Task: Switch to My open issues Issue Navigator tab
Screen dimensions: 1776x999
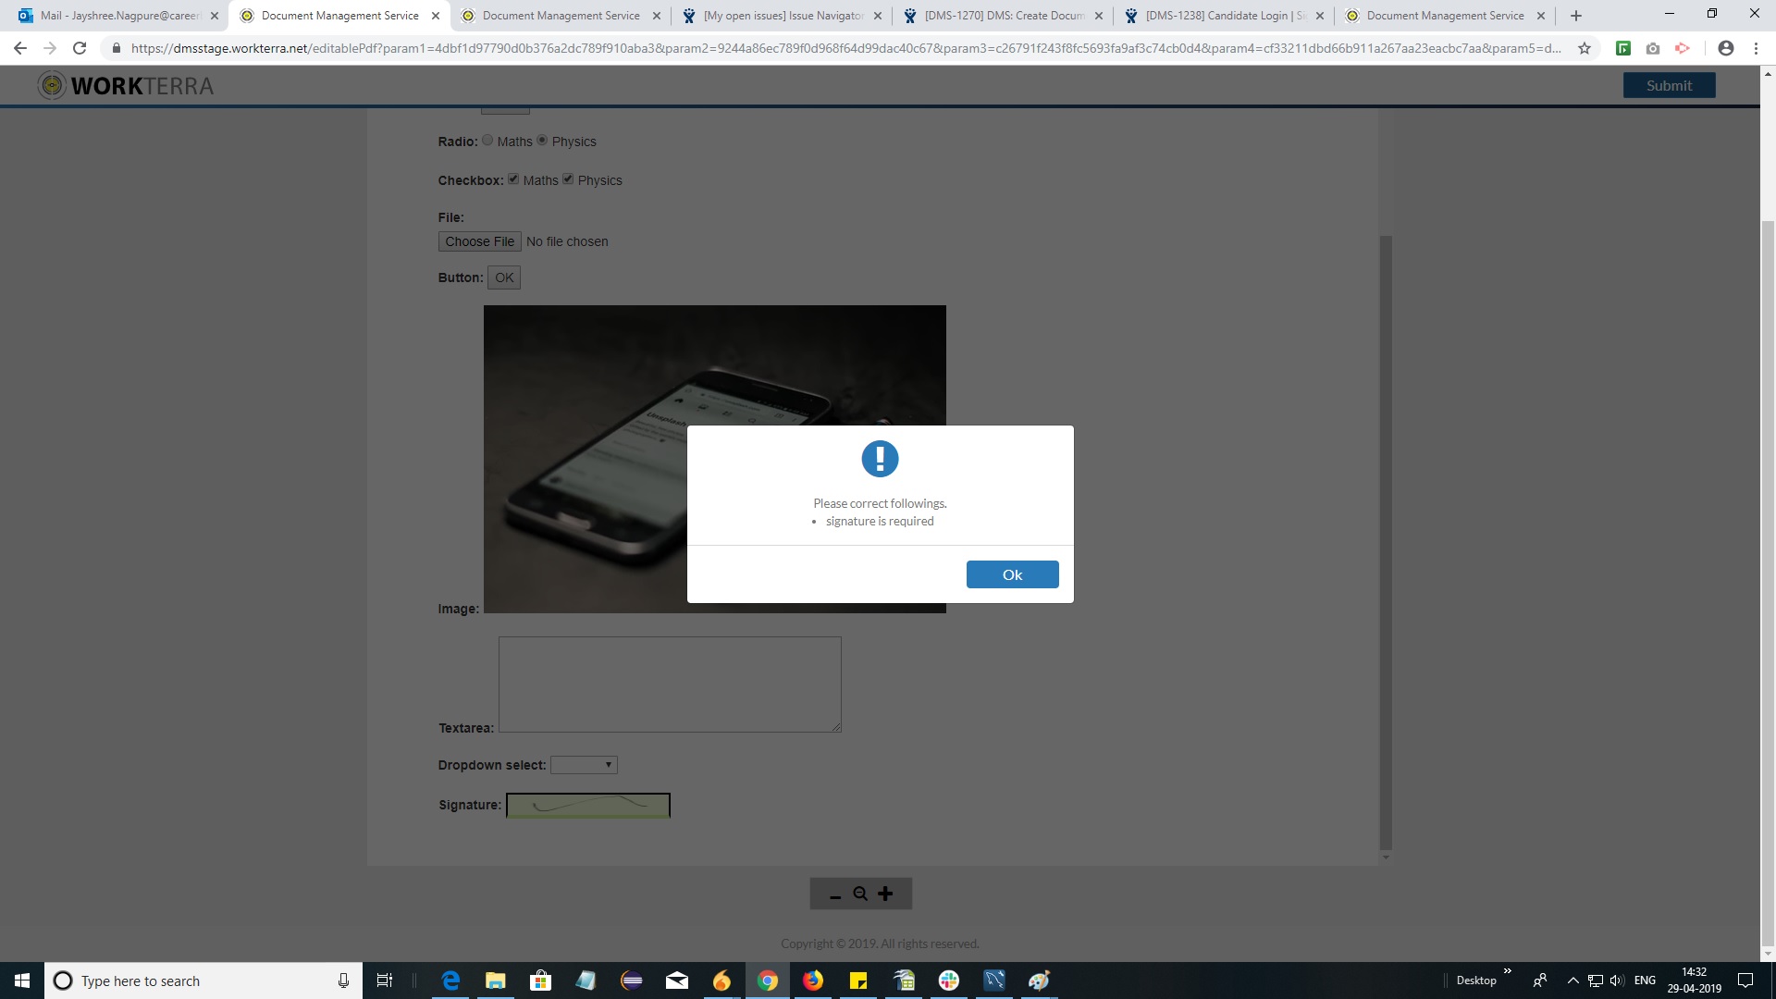Action: (783, 16)
